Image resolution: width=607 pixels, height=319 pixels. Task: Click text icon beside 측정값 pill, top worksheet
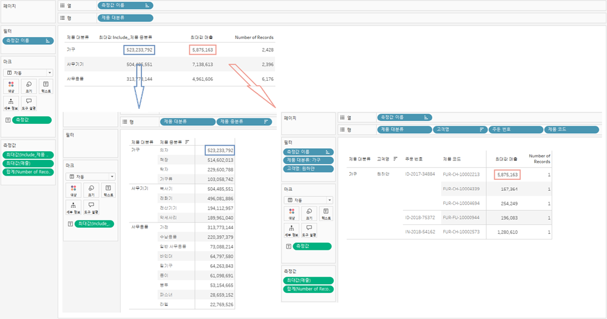pos(8,120)
